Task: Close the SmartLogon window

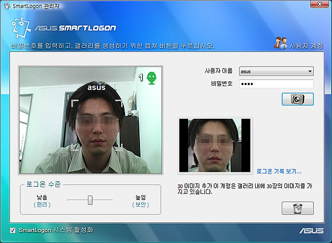Action: (320, 4)
